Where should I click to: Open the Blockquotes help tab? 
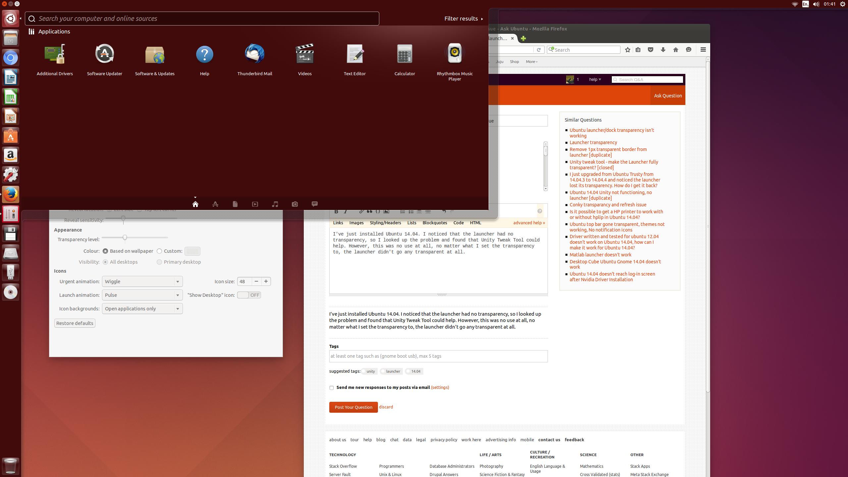click(x=435, y=223)
